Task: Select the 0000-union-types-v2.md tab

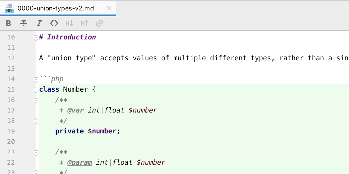Action: [55, 8]
